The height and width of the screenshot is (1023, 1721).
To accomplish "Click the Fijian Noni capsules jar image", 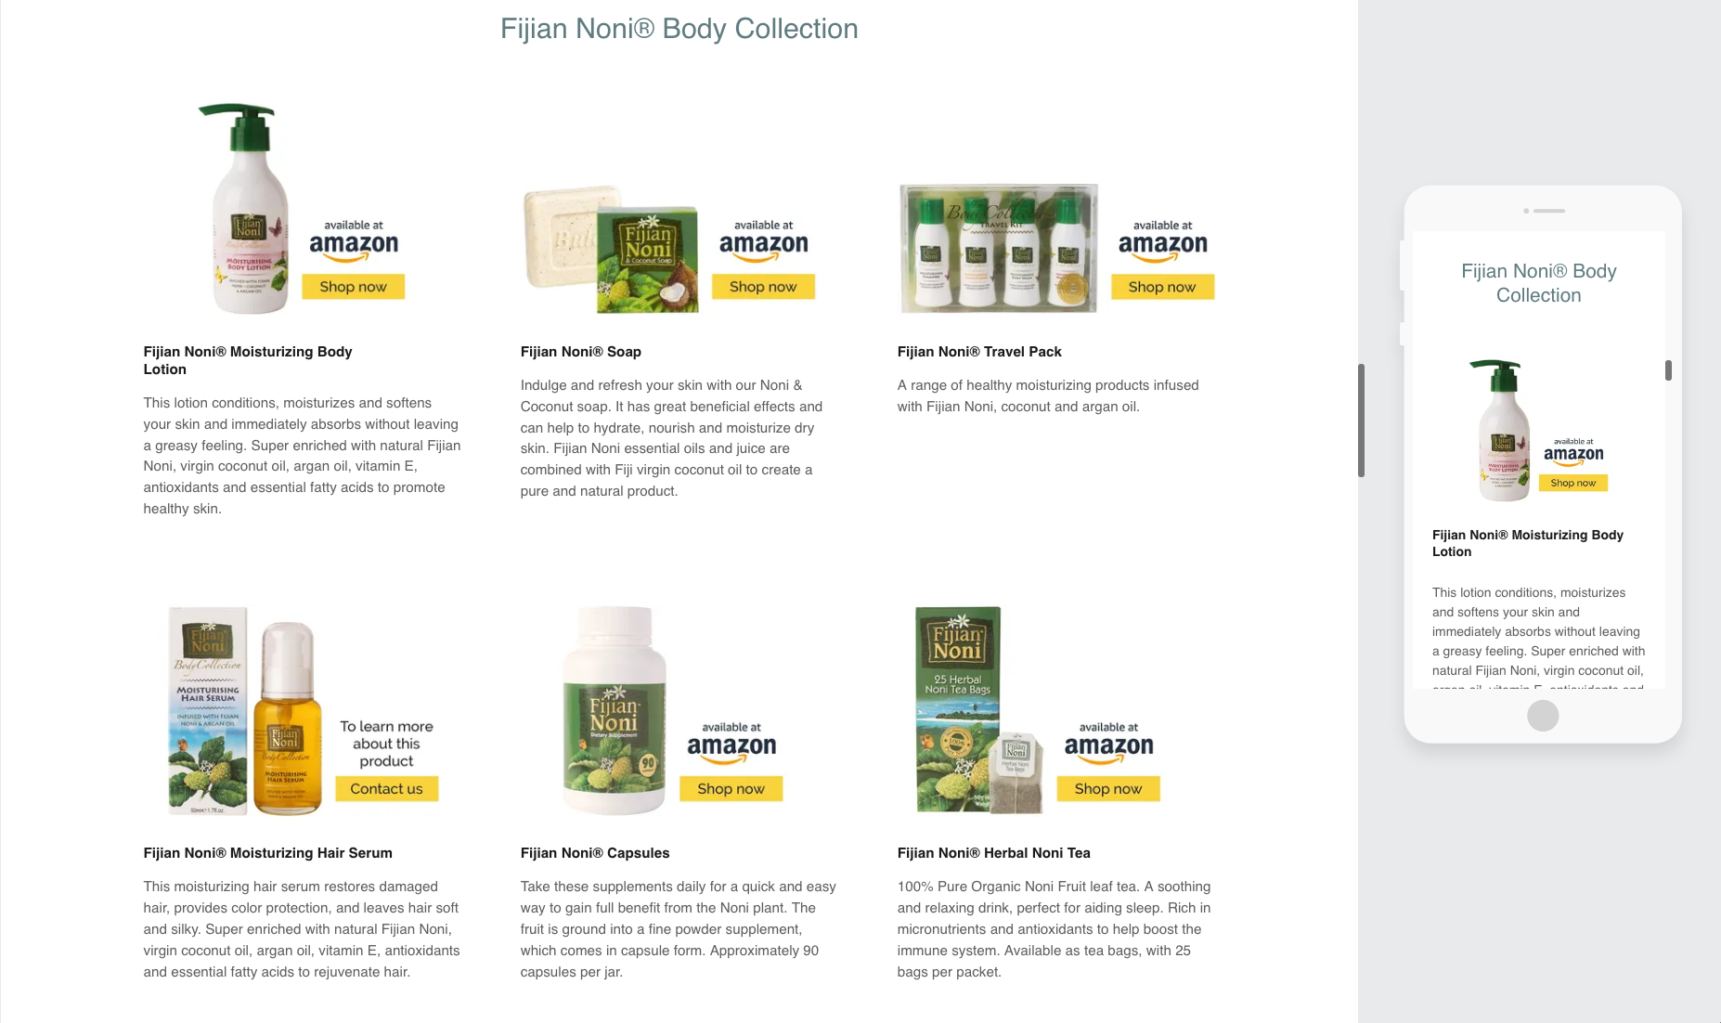I will pos(615,711).
